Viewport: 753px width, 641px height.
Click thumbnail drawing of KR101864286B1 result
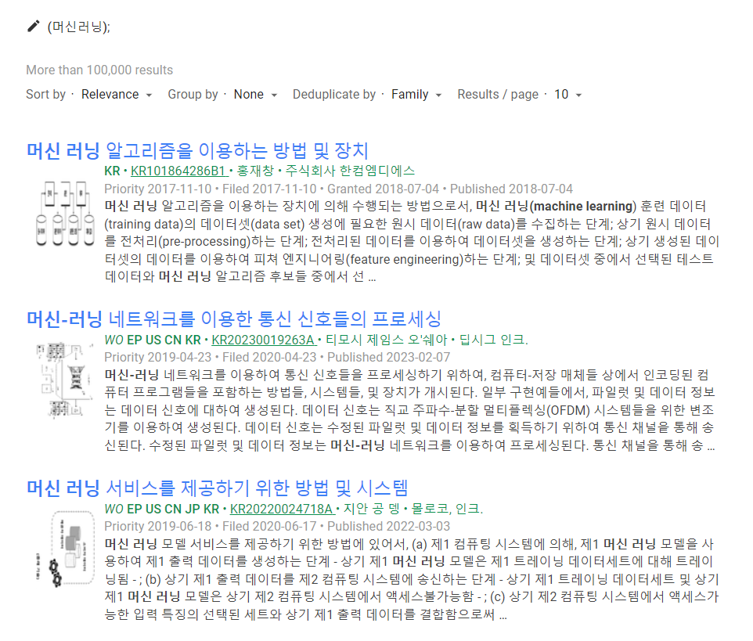[x=65, y=214]
